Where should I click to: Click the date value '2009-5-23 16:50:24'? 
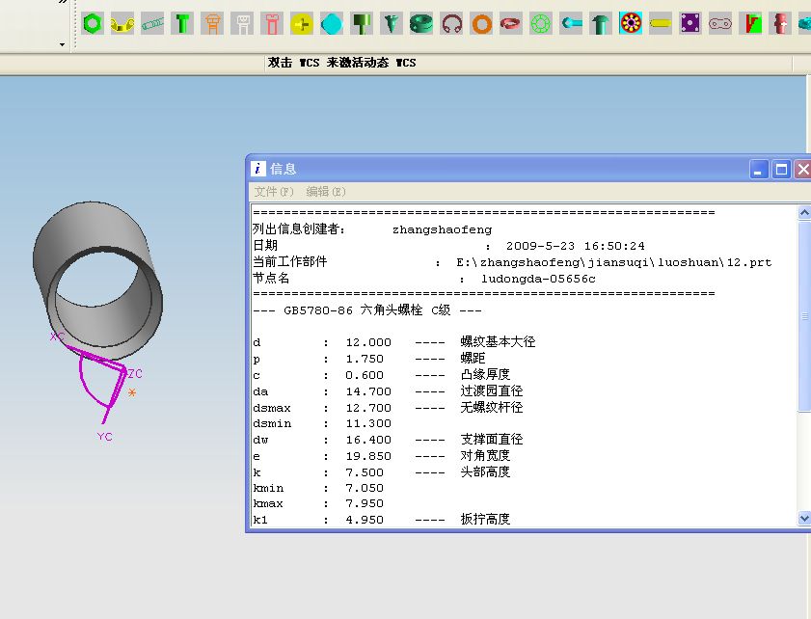[575, 246]
